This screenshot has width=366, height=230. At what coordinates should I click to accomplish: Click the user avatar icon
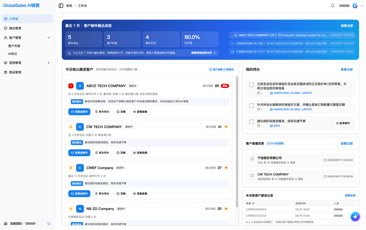point(355,6)
